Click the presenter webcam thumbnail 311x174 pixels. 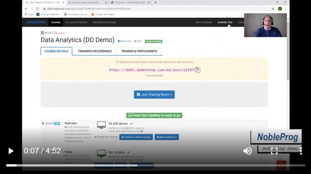[x=266, y=25]
